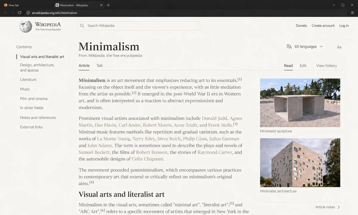
Task: Jump to Literature in contents
Action: pos(28,80)
